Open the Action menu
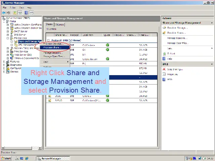 [x=12, y=8]
